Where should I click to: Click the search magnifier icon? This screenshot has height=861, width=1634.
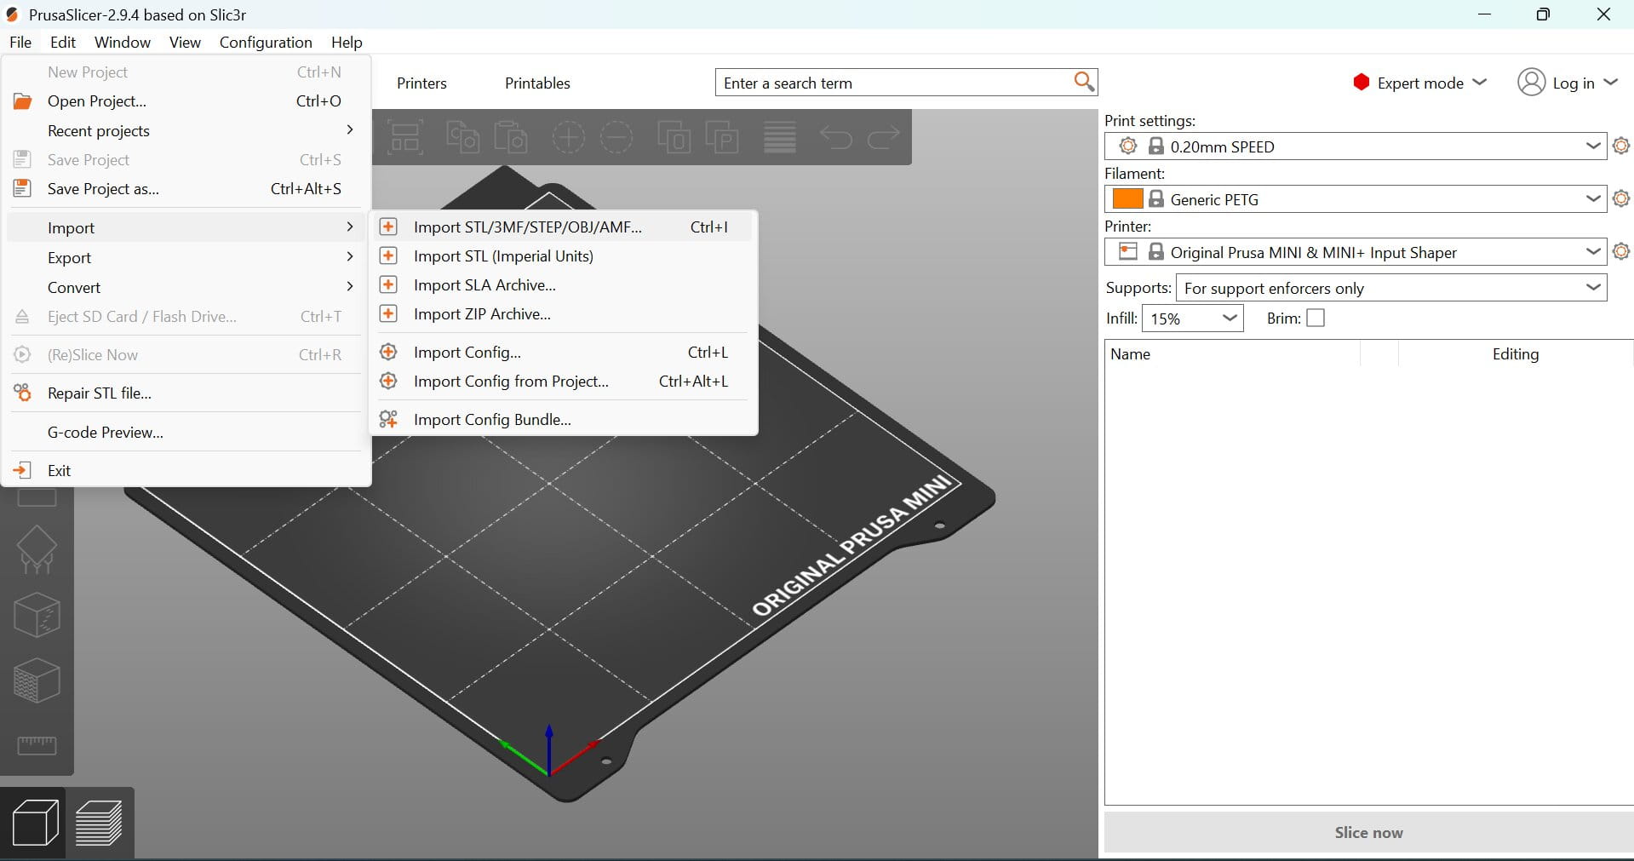tap(1083, 82)
